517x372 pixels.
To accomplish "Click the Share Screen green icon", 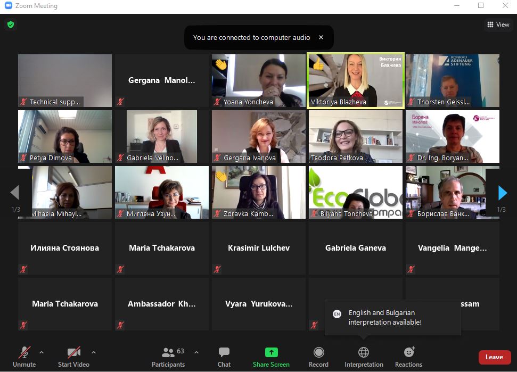I will 272,352.
